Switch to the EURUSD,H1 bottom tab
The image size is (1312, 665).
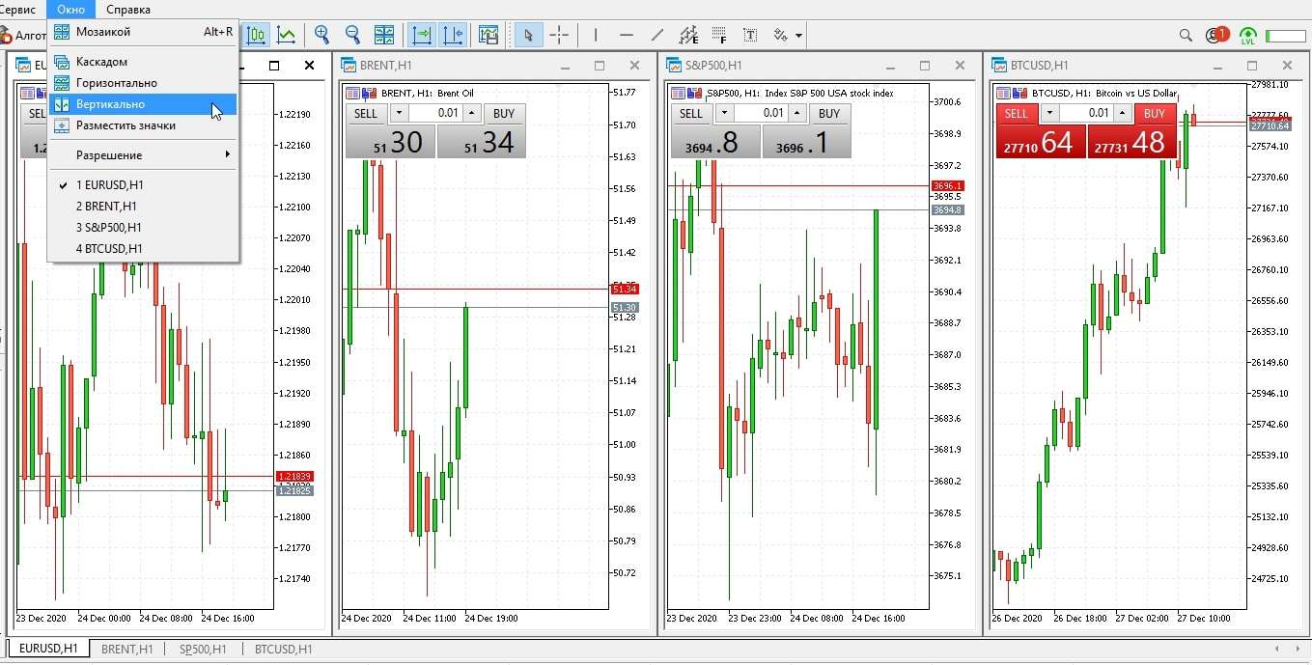[x=48, y=650]
